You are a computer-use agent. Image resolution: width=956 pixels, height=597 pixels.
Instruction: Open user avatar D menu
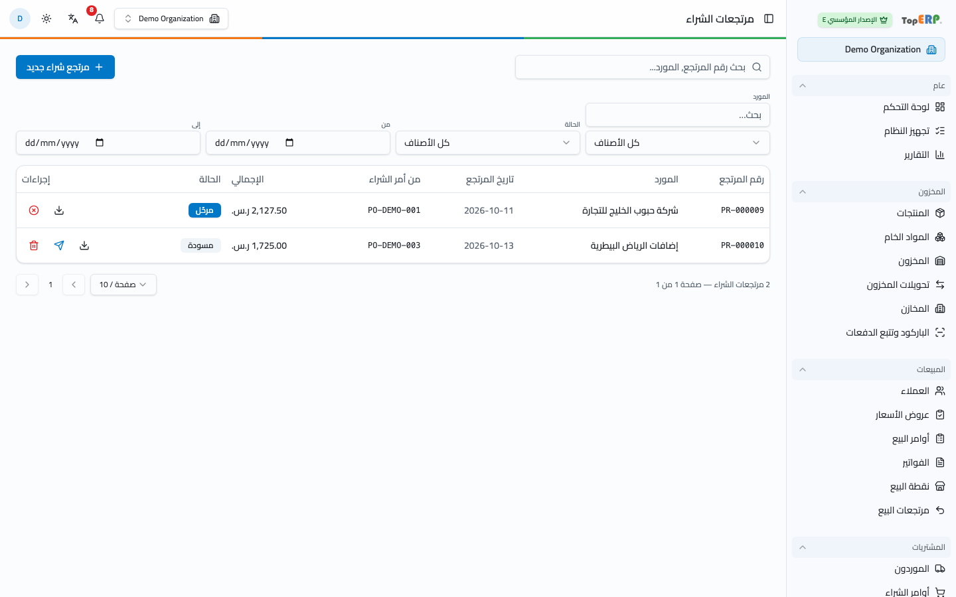[x=20, y=19]
